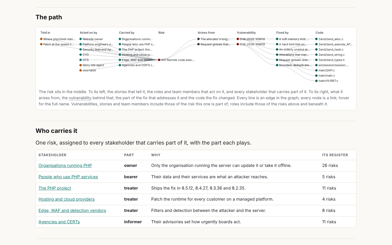Open 'The allocator's long...' node
Viewport: 392px width, 245px height.
tap(214, 39)
